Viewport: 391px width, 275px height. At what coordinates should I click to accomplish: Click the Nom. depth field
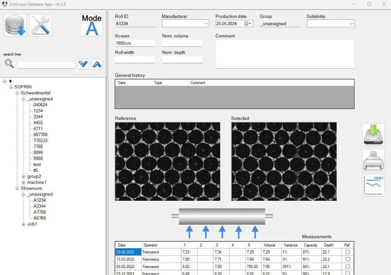click(x=182, y=59)
